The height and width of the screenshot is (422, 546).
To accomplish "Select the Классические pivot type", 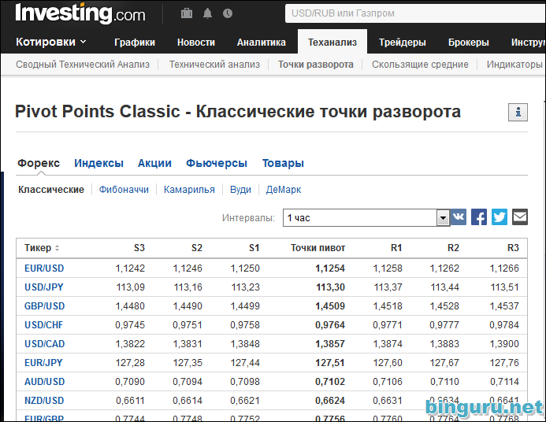I will click(x=51, y=190).
